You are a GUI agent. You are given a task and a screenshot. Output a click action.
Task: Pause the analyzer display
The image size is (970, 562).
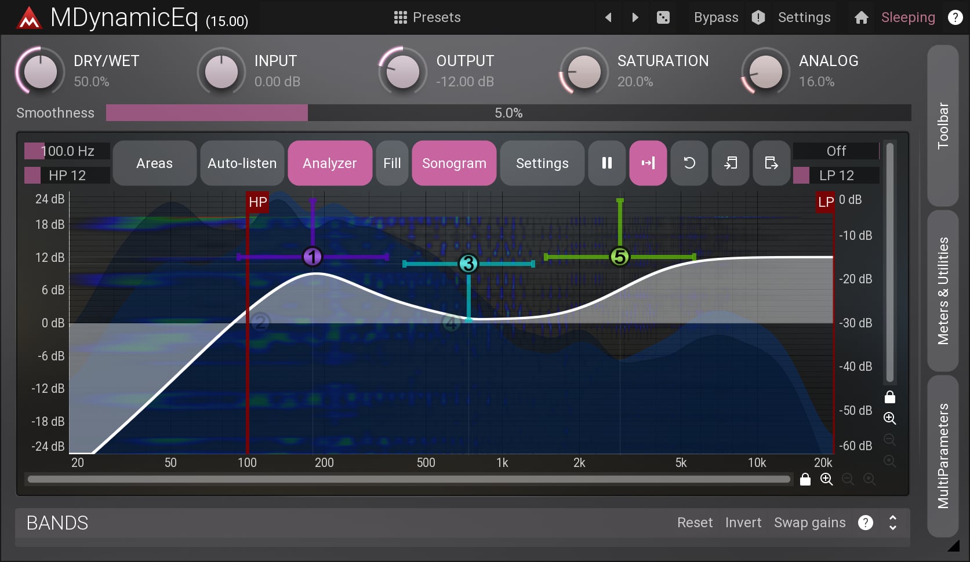point(607,163)
